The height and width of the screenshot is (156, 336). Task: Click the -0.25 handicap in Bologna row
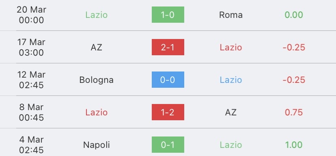point(294,80)
